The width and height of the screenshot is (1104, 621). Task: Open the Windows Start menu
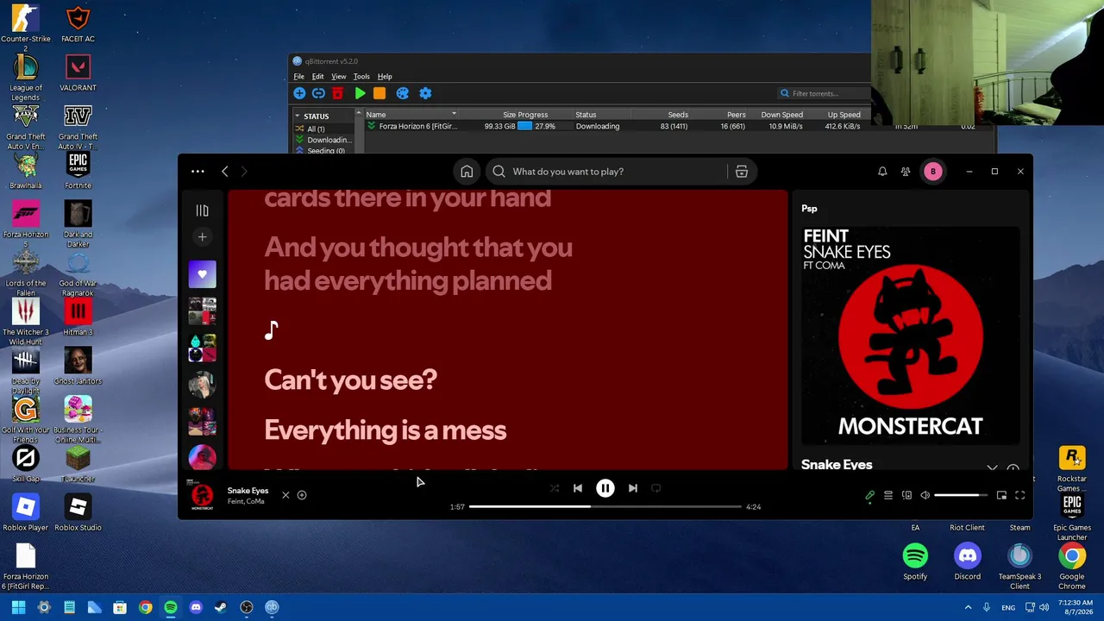point(18,607)
